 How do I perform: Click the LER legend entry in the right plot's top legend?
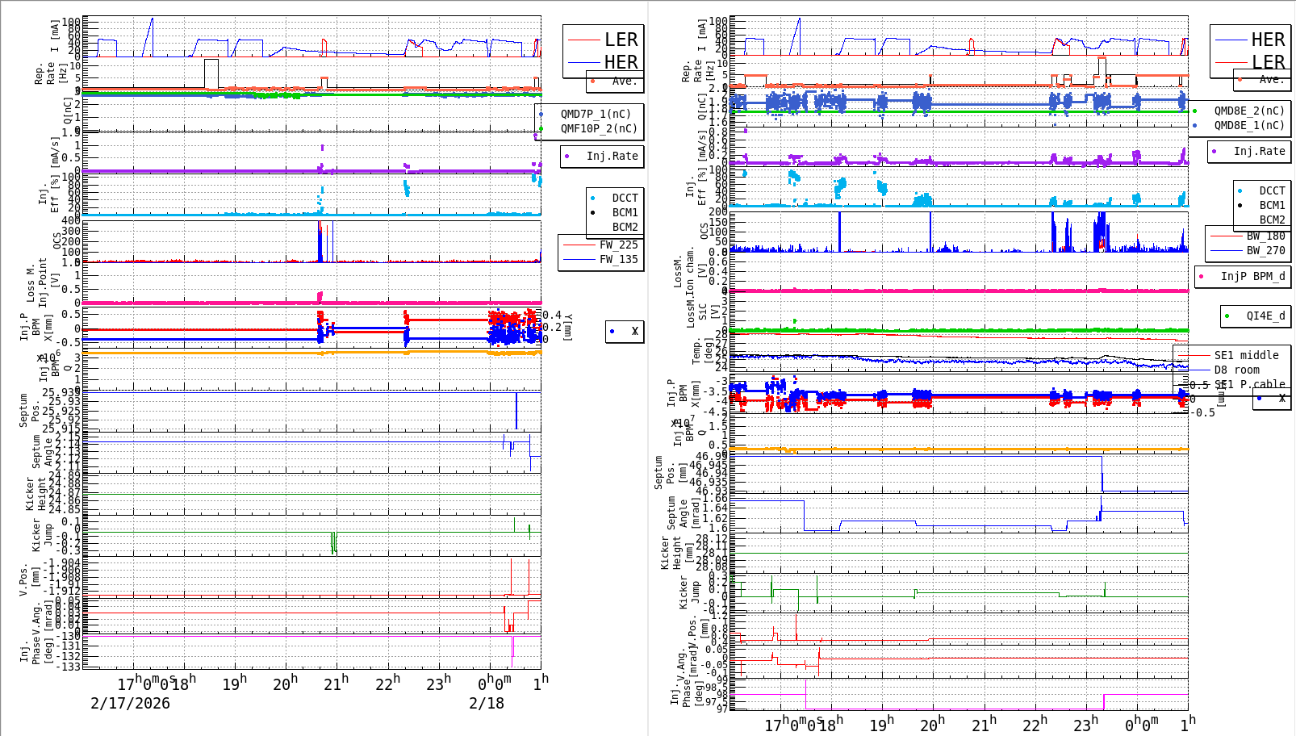[x=1269, y=62]
